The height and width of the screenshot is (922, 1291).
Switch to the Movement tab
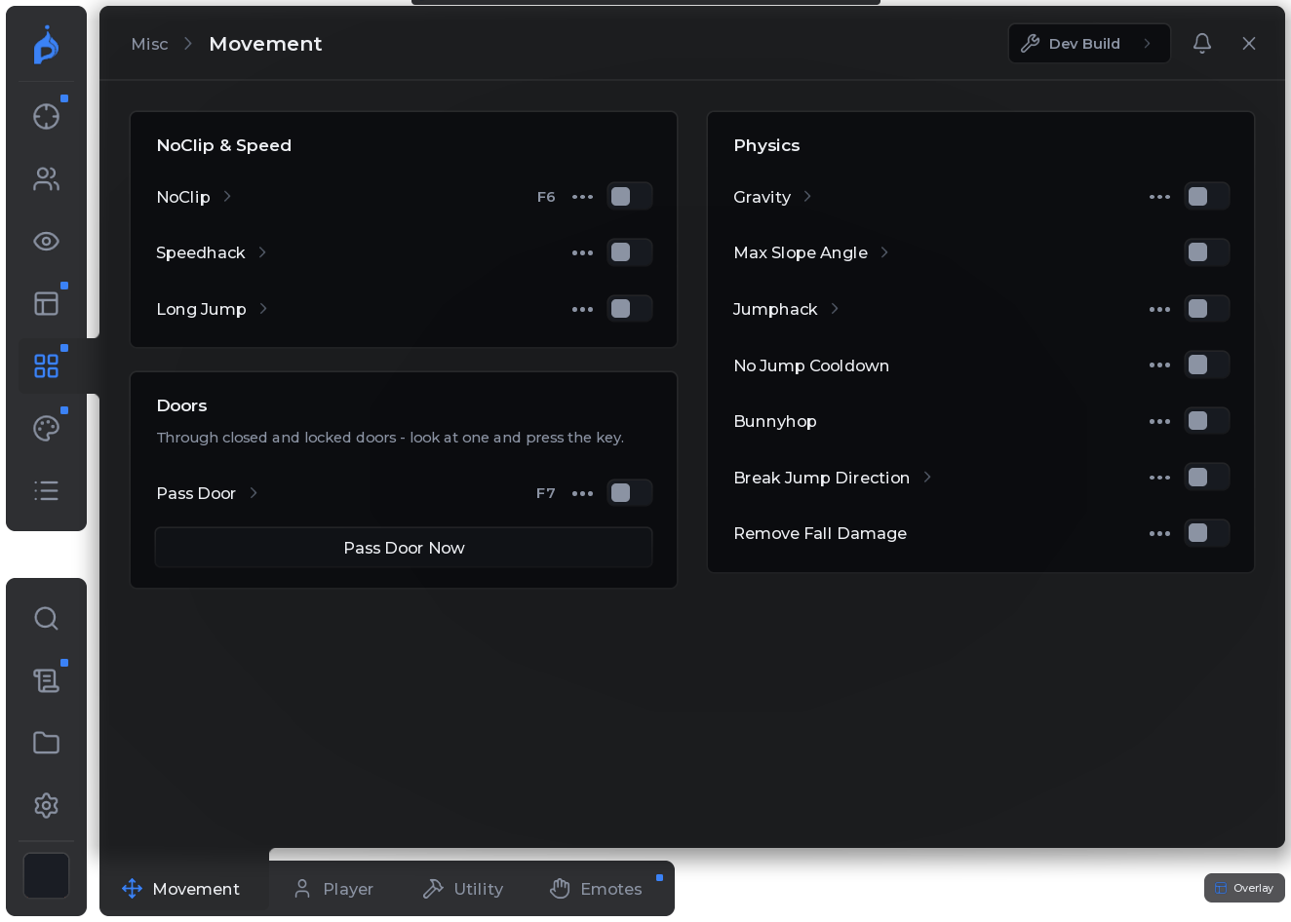181,889
